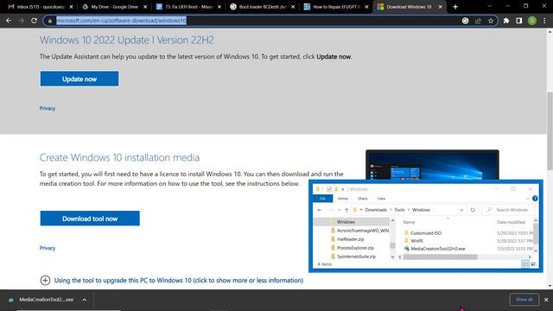The height and width of the screenshot is (311, 553).
Task: Click the padlock site info icon
Action: [x=50, y=21]
